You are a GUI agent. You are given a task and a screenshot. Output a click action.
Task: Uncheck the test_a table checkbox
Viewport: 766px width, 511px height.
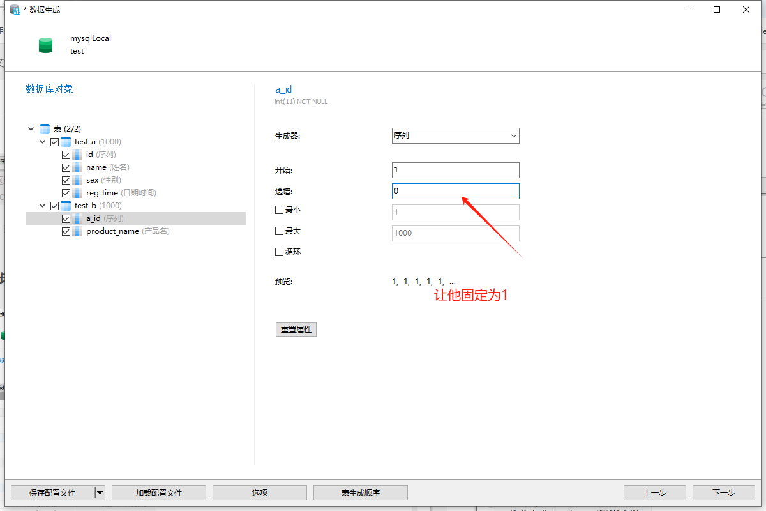[x=54, y=142]
